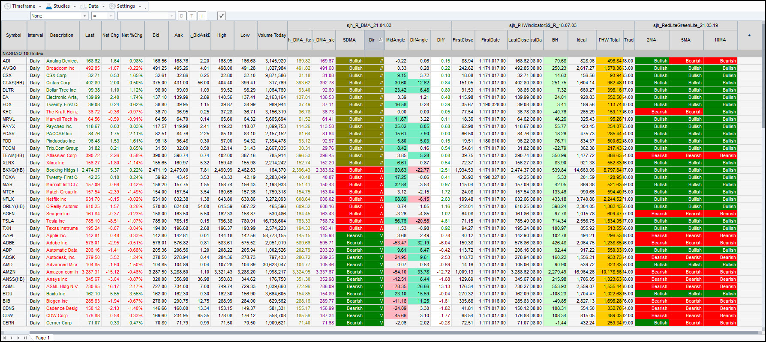Image resolution: width=766 pixels, height=342 pixels.
Task: Open the Settings menu
Action: 125,6
